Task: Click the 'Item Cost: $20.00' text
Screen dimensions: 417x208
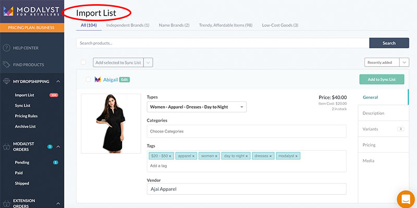Action: pyautogui.click(x=333, y=103)
